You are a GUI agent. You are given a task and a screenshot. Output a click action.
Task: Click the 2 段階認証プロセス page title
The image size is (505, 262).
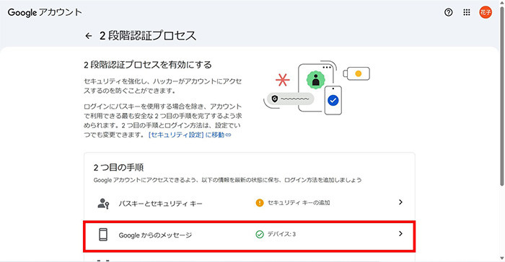pos(148,35)
